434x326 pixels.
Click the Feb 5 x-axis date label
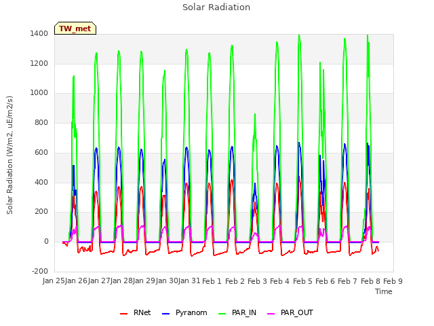click(302, 281)
